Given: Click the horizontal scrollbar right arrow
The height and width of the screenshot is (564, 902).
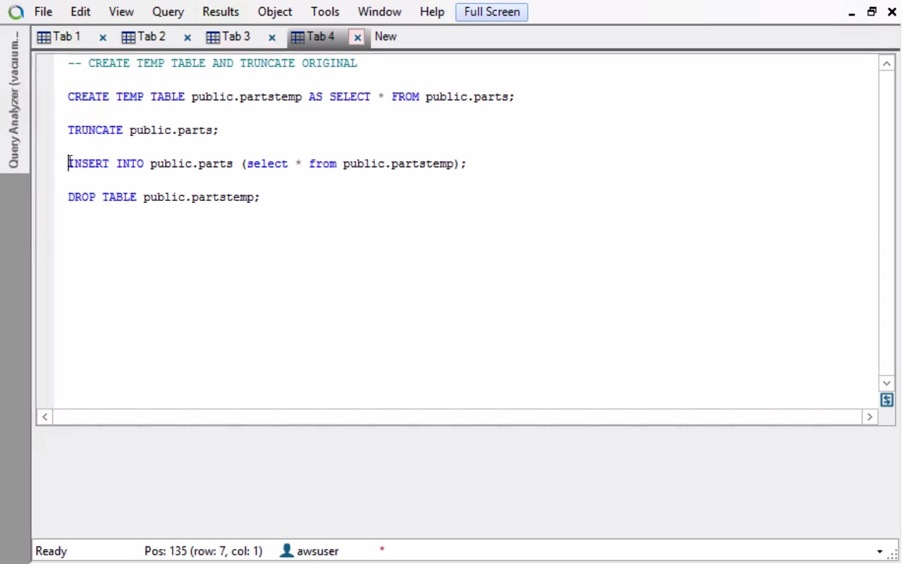Looking at the screenshot, I should [870, 417].
